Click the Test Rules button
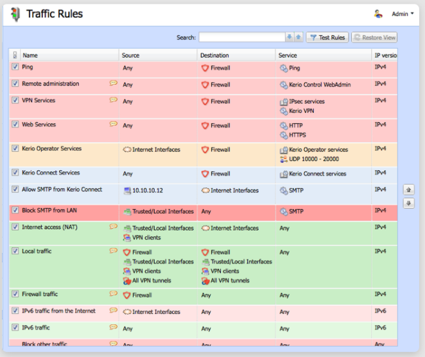Screen dimensions: 425x357 pyautogui.click(x=327, y=37)
